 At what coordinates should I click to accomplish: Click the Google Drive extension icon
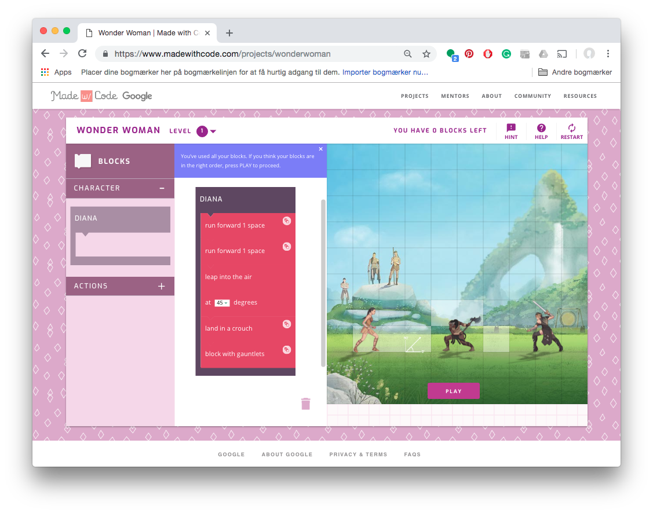(x=543, y=54)
